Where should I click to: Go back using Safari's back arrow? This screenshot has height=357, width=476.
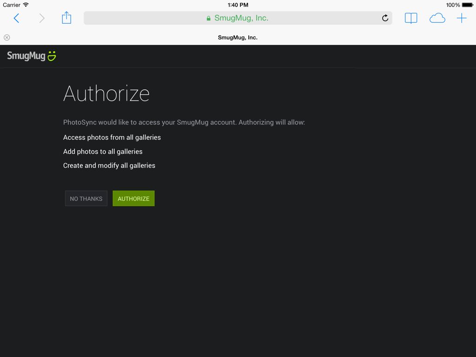(16, 18)
